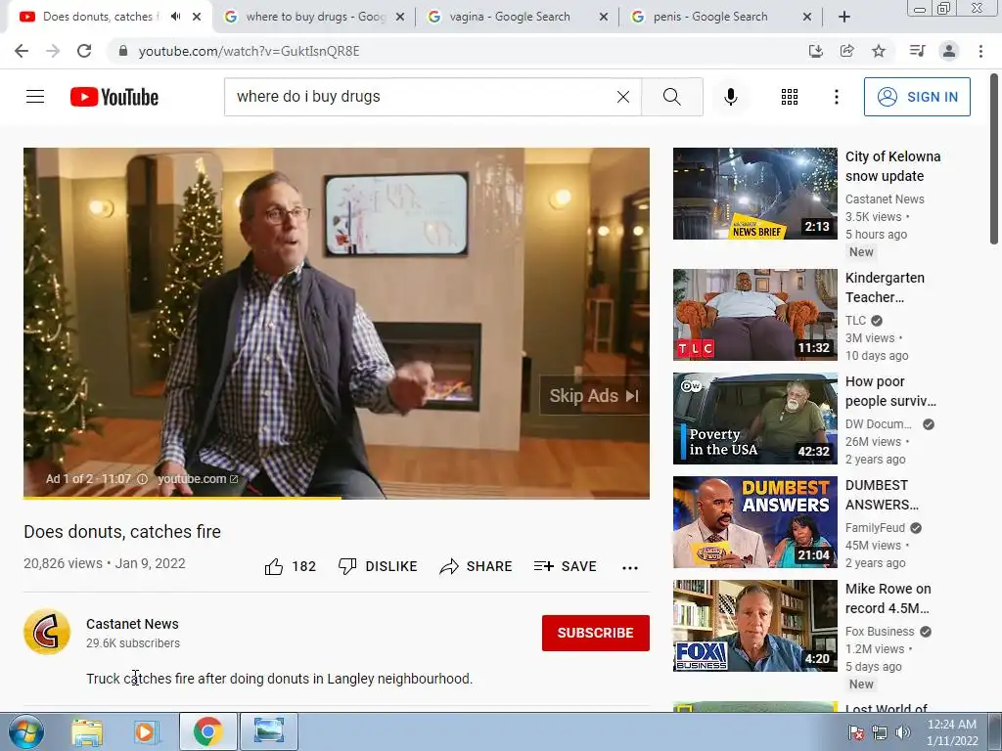Image resolution: width=1002 pixels, height=751 pixels.
Task: Click the yellow ad progress bar
Action: tap(183, 498)
